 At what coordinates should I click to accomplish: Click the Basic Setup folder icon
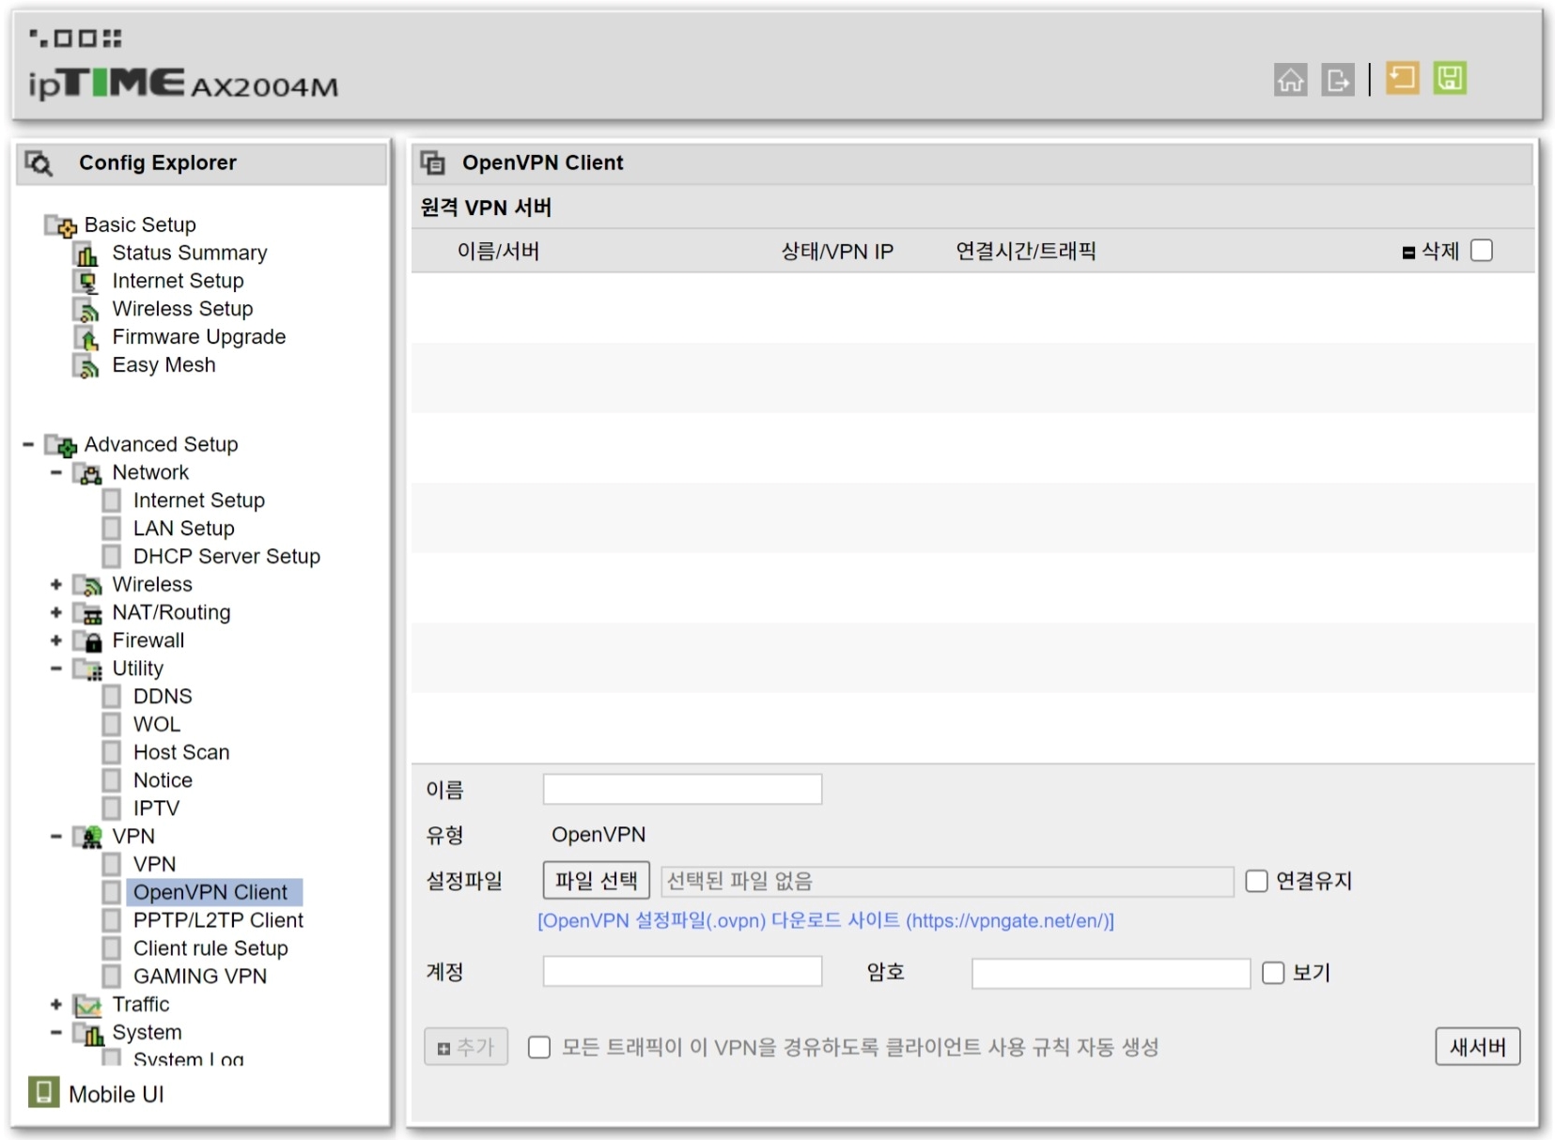61,225
